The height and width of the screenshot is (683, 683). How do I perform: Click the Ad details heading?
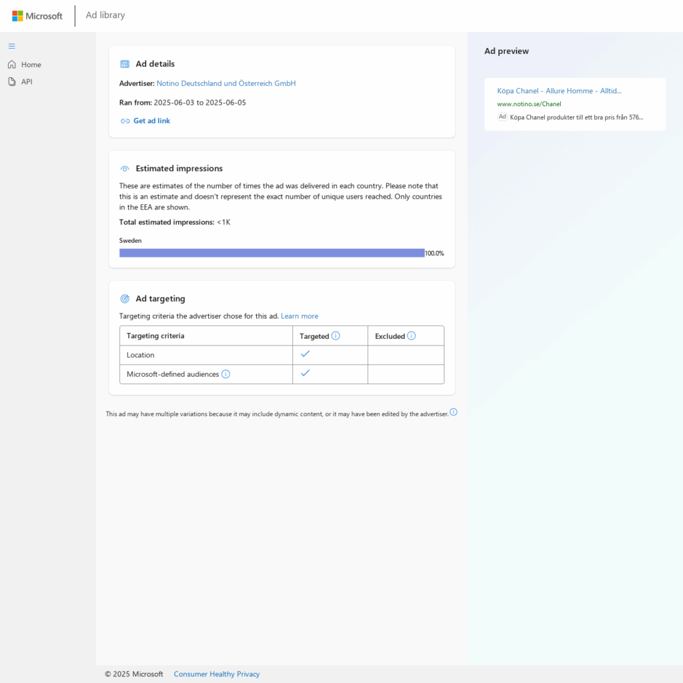[x=155, y=64]
